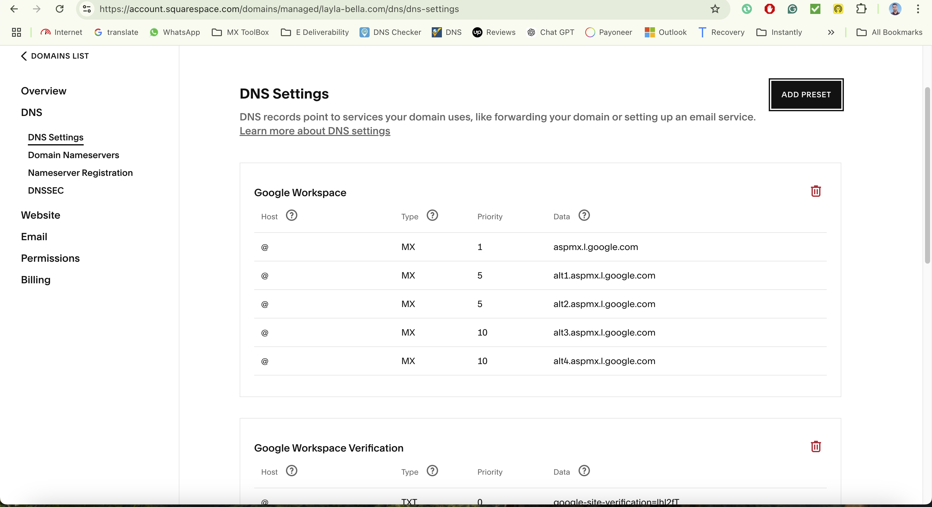Viewport: 932px width, 507px height.
Task: Open the green checkmark extension icon
Action: [x=815, y=9]
